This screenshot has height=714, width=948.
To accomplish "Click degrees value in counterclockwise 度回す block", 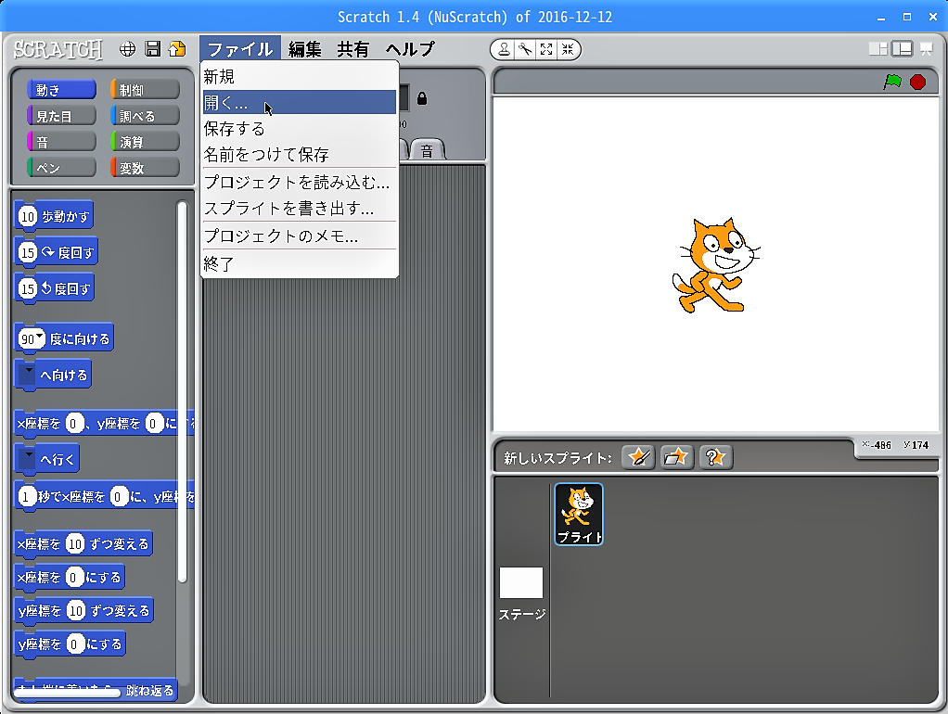I will 28,288.
